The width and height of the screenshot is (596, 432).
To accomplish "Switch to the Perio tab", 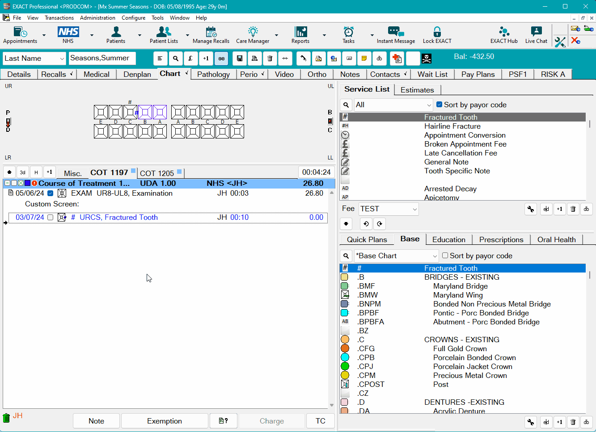I will (x=251, y=74).
